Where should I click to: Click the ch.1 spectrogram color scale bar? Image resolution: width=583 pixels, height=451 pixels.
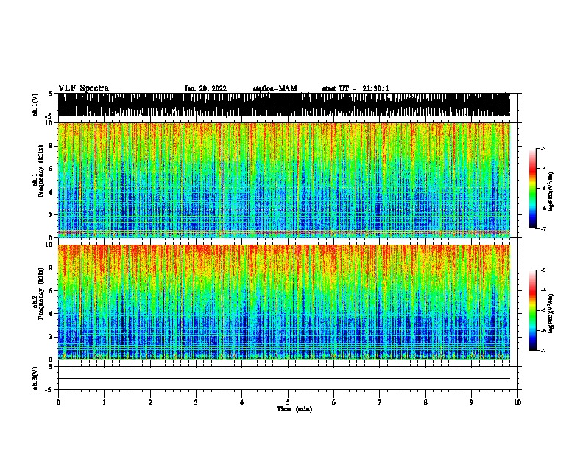coord(532,189)
